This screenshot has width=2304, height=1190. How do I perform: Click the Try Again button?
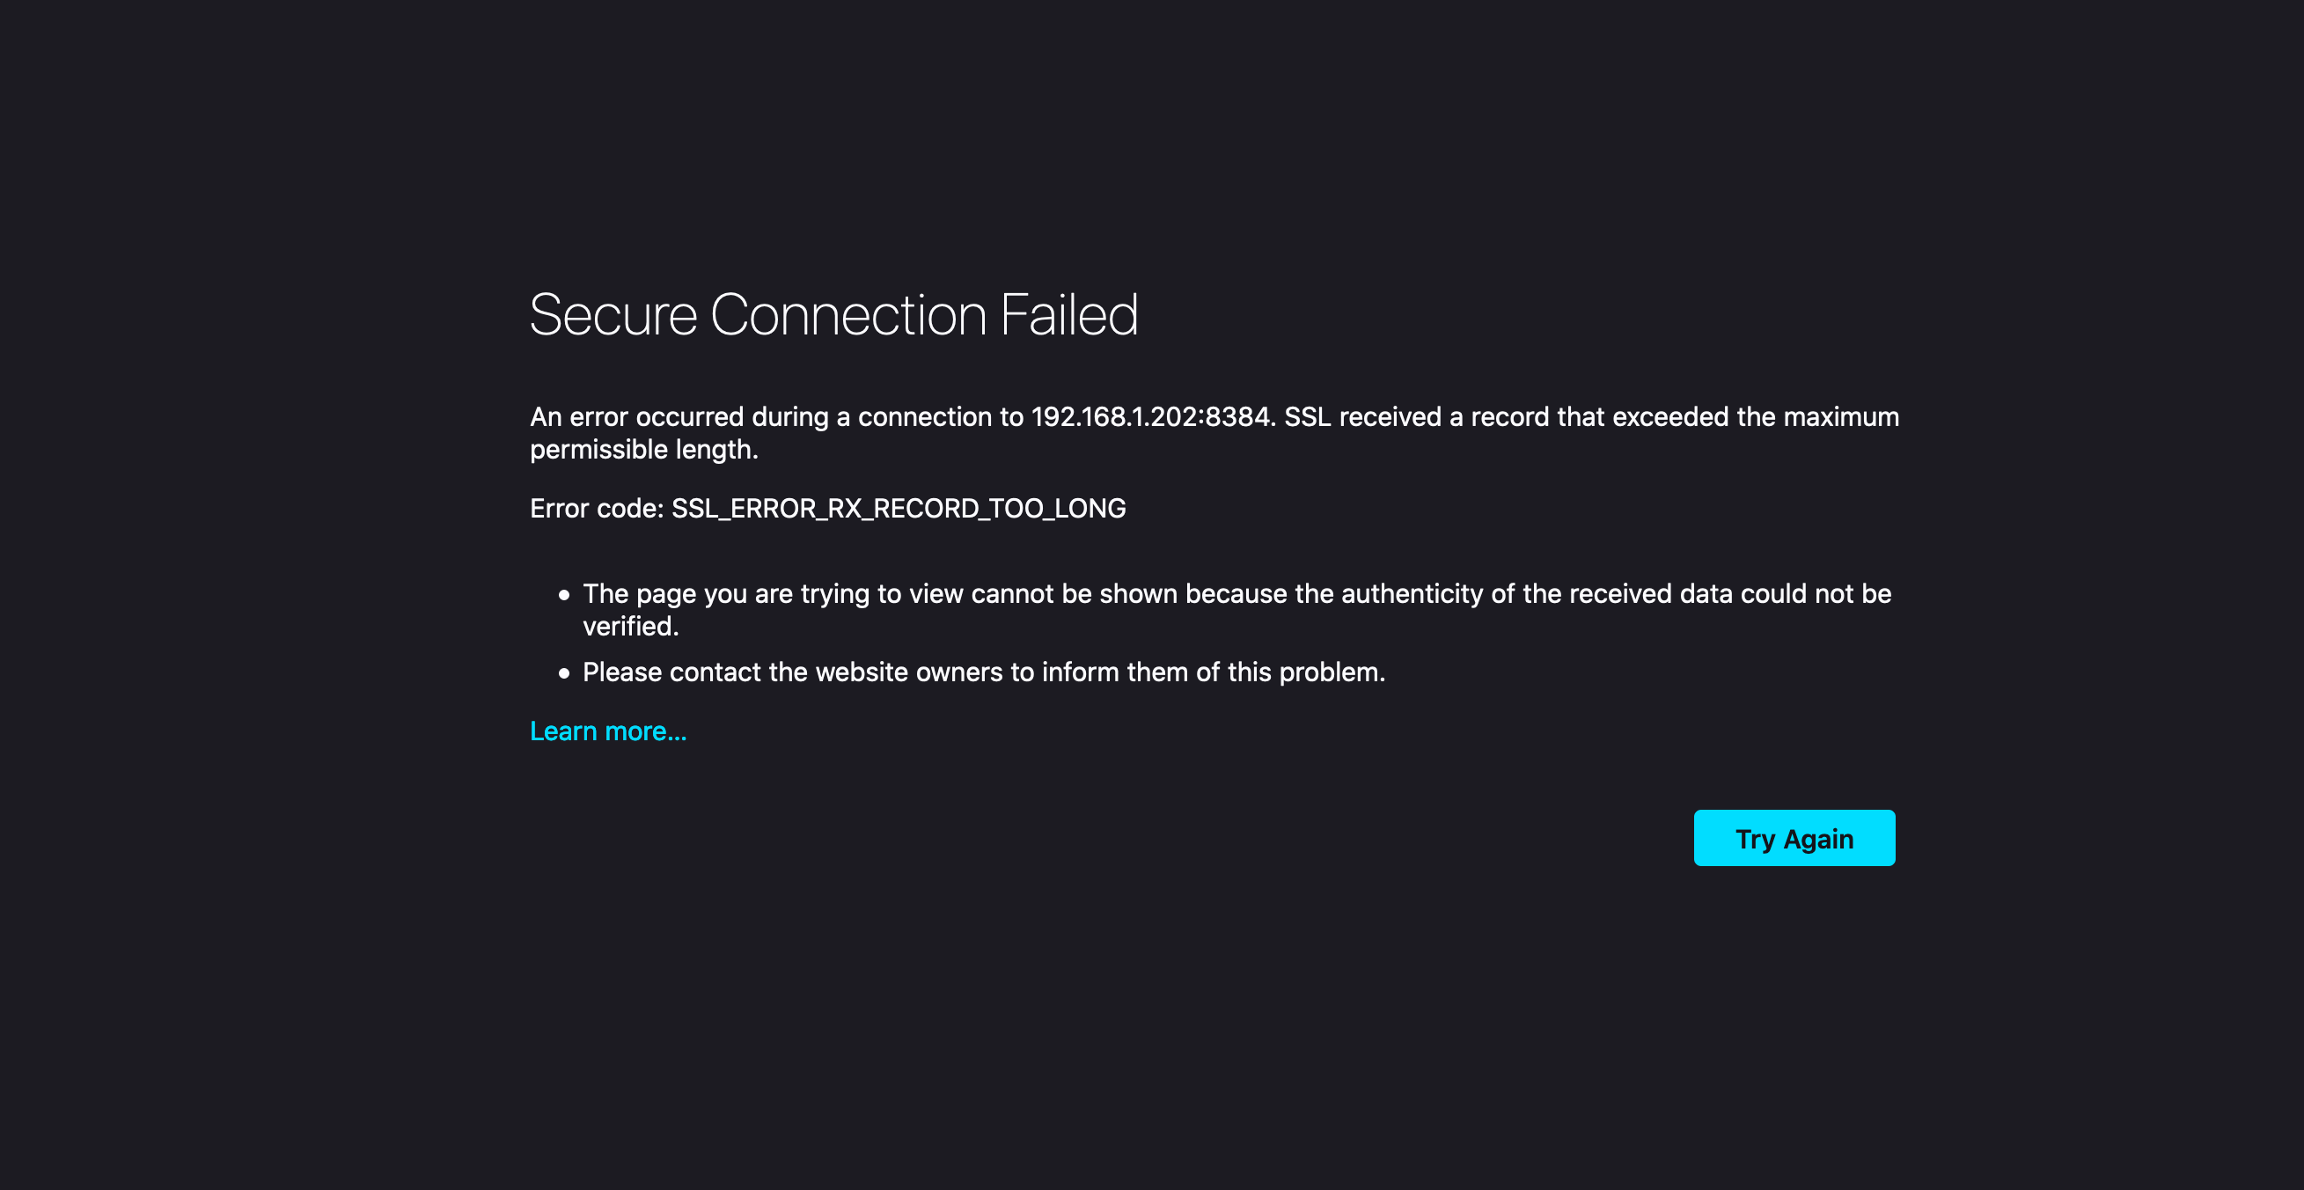click(x=1794, y=838)
